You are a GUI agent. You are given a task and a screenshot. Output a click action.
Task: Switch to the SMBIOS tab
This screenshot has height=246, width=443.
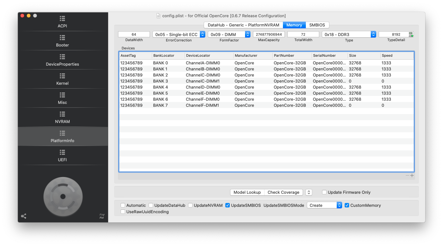point(317,25)
